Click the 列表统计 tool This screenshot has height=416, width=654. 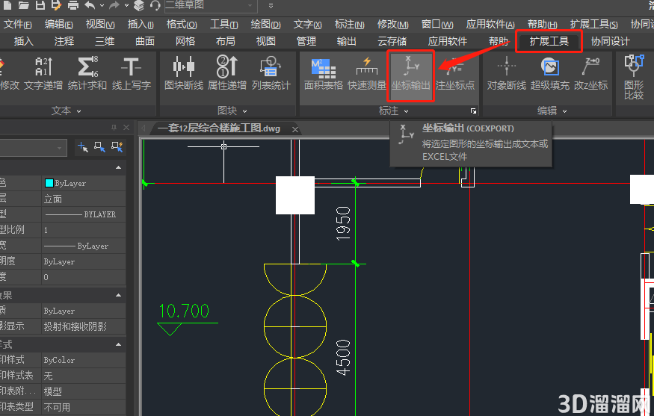[271, 74]
